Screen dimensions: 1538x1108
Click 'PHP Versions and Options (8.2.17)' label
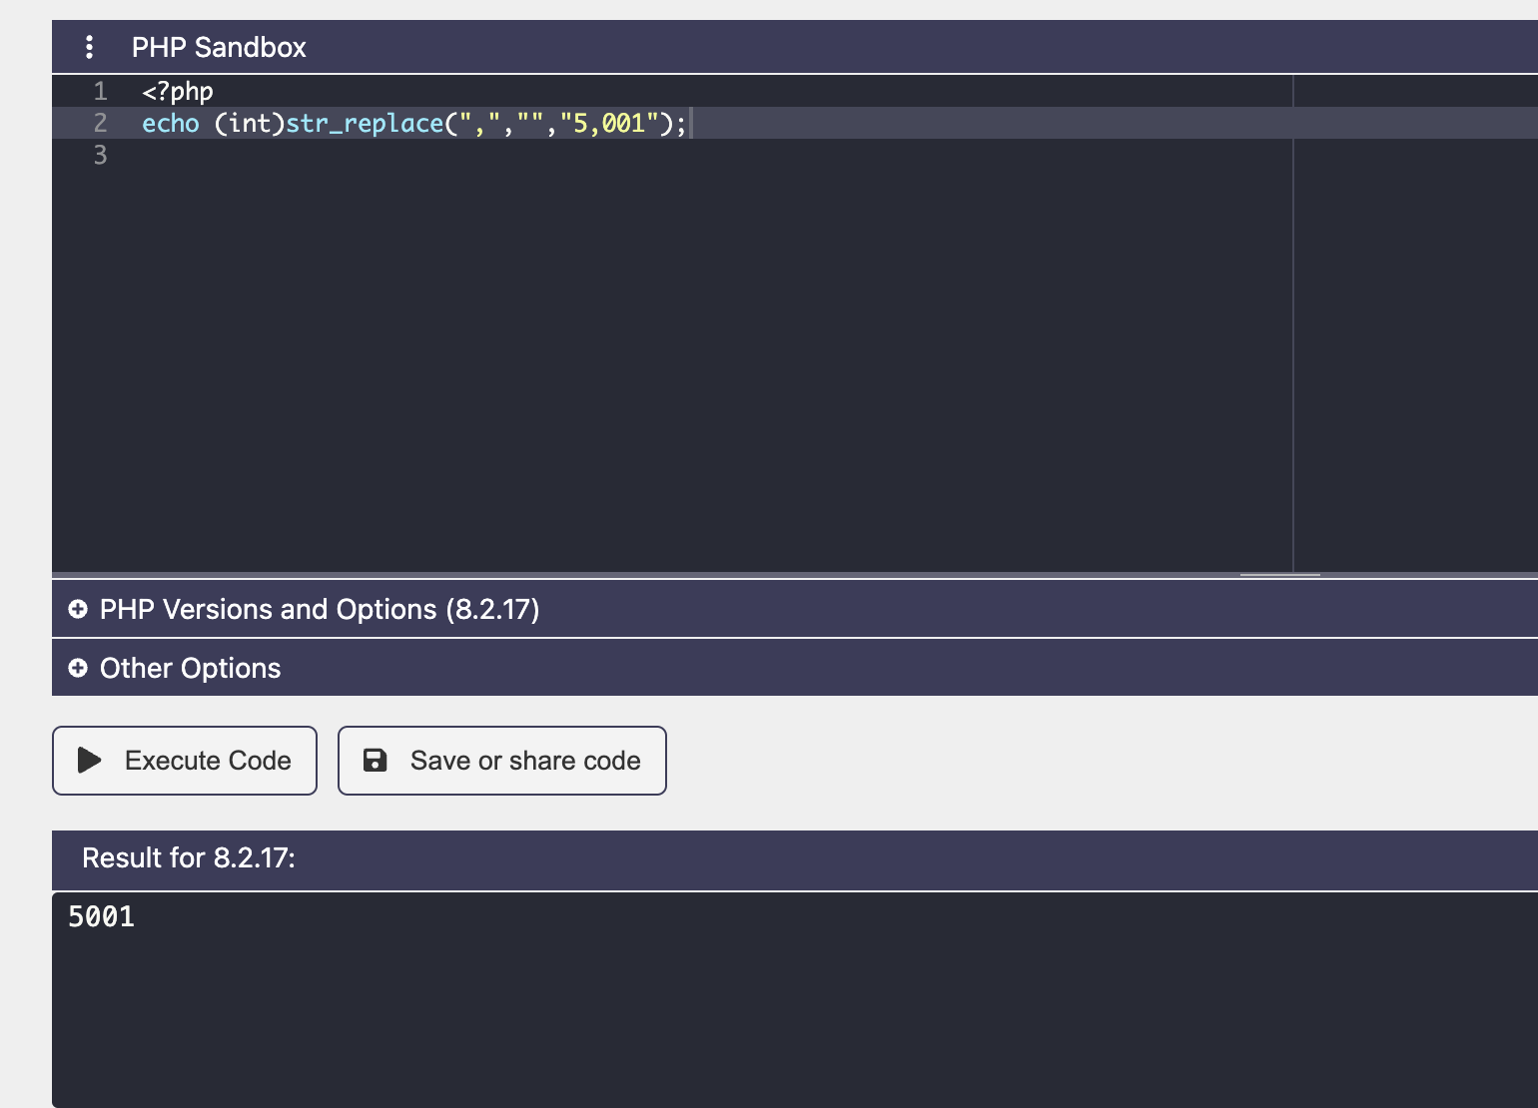click(x=320, y=609)
